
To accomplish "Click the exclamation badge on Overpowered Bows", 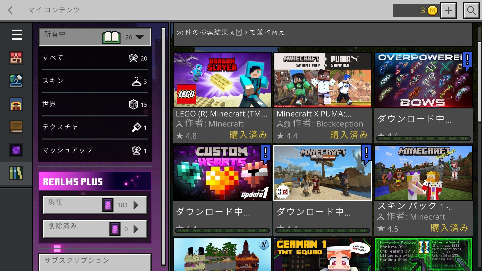I will [x=467, y=60].
